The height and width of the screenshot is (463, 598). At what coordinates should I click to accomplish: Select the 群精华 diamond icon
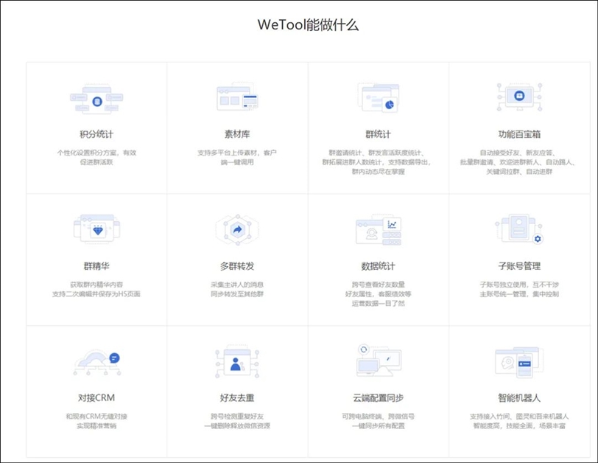[x=96, y=229]
